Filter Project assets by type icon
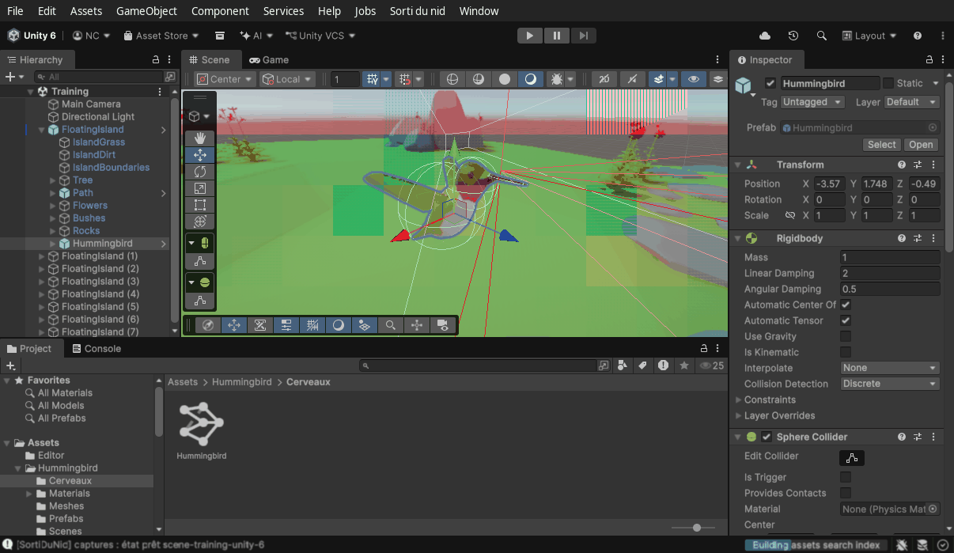Viewport: 954px width, 553px height. (622, 366)
